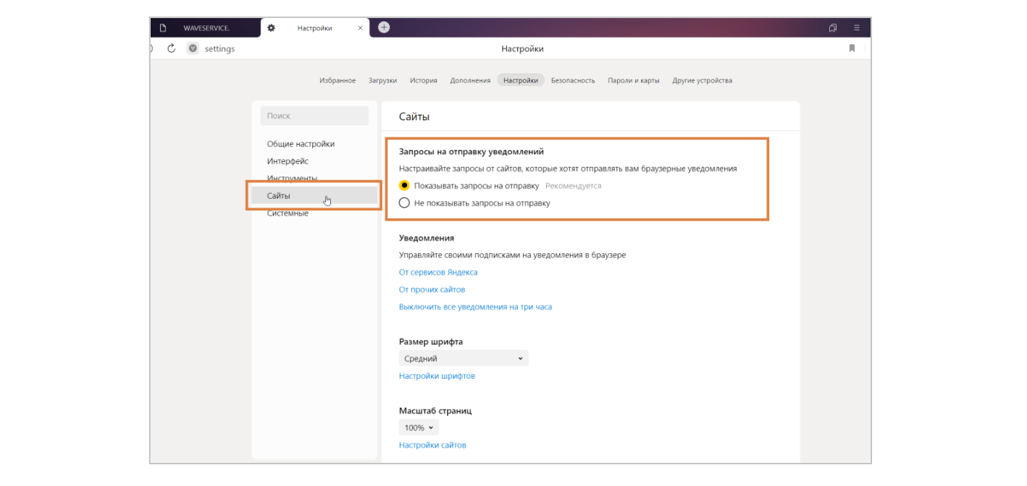Open browser menu hamburger icon
This screenshot has width=1027, height=486.
pos(857,27)
